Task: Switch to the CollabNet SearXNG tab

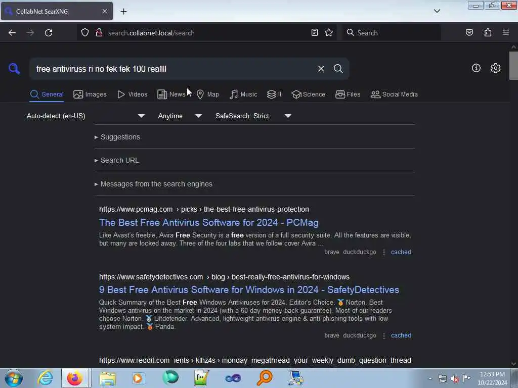Action: pyautogui.click(x=57, y=11)
